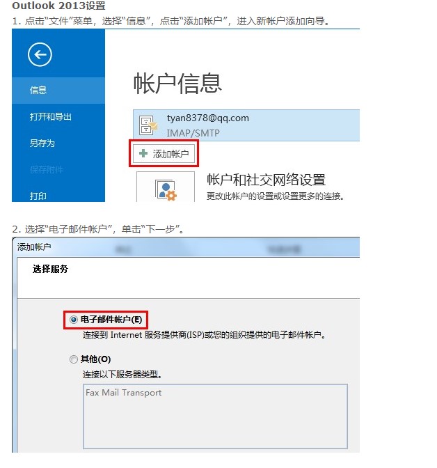Select the 电子邮件帐户(E) radio button

[x=73, y=320]
